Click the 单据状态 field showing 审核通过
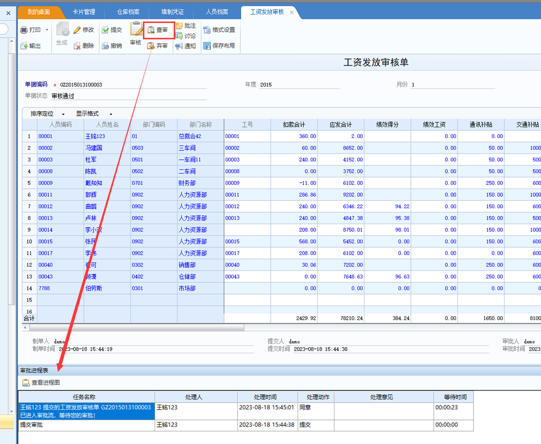The image size is (541, 444). (129, 96)
